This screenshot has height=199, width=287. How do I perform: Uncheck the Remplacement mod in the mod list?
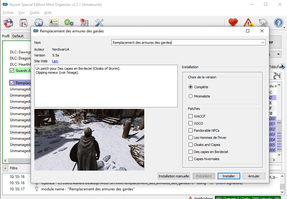pos(12,83)
